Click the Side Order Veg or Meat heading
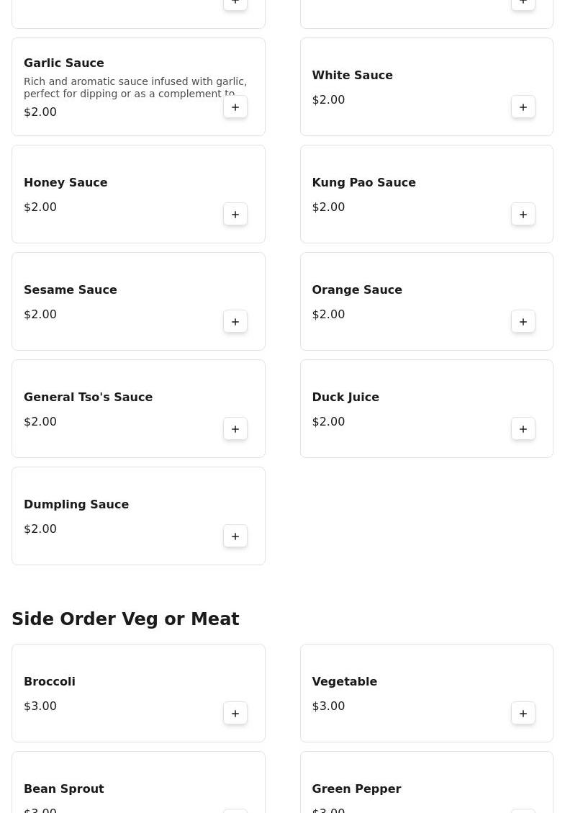The height and width of the screenshot is (813, 565). 125,619
